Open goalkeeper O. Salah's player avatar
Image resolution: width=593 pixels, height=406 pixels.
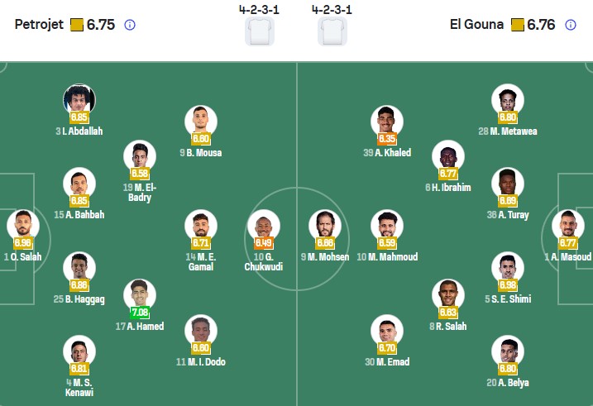tap(23, 226)
